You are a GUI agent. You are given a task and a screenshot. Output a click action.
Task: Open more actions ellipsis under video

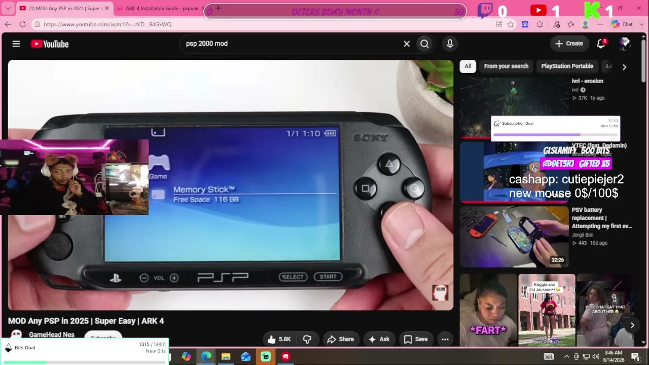tap(445, 339)
